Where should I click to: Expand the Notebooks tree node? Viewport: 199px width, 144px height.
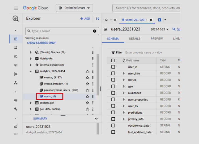coord(31,59)
